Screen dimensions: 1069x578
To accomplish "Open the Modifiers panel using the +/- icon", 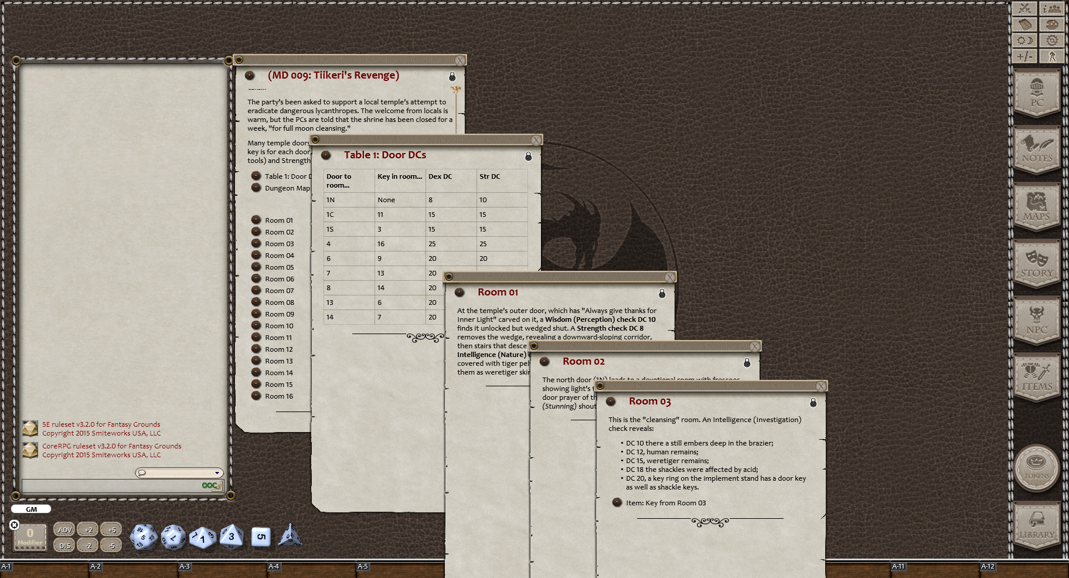I will pyautogui.click(x=1024, y=56).
